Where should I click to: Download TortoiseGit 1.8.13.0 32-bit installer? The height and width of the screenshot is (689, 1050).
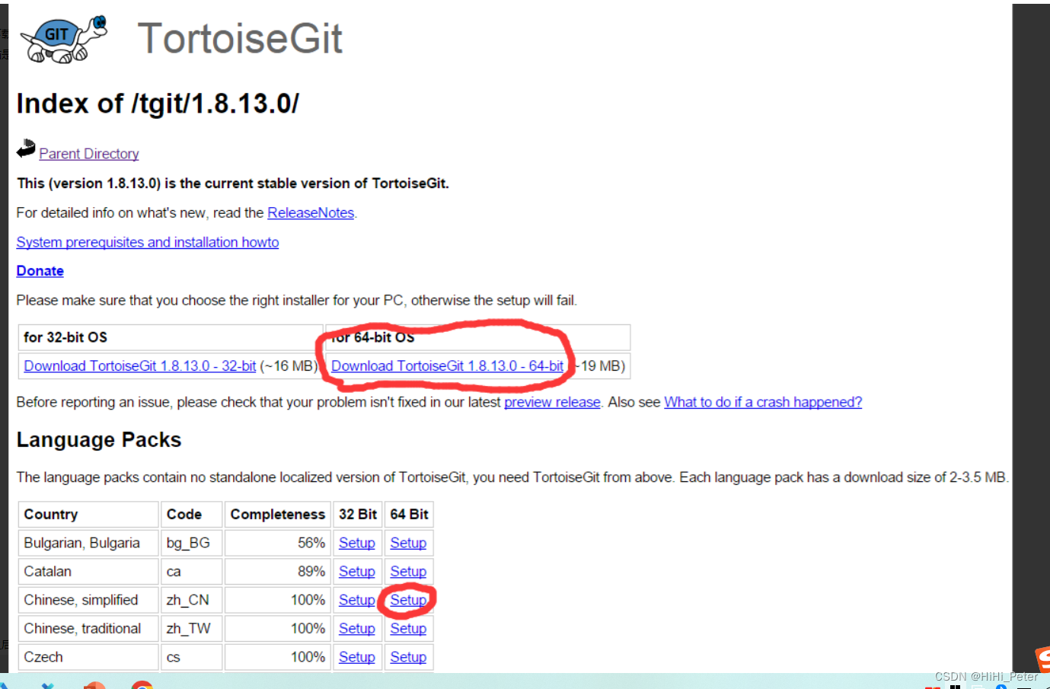click(x=140, y=366)
